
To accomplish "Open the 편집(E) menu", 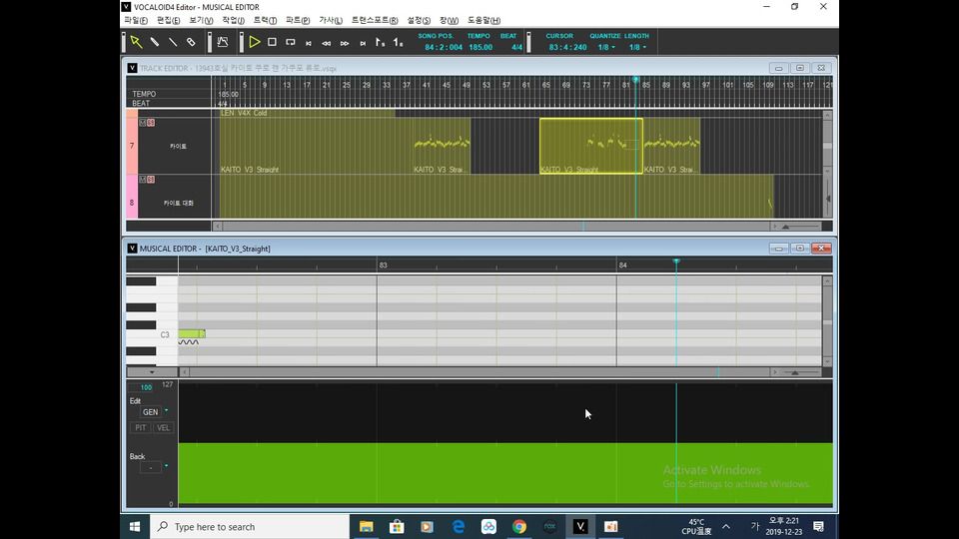I will click(x=168, y=20).
